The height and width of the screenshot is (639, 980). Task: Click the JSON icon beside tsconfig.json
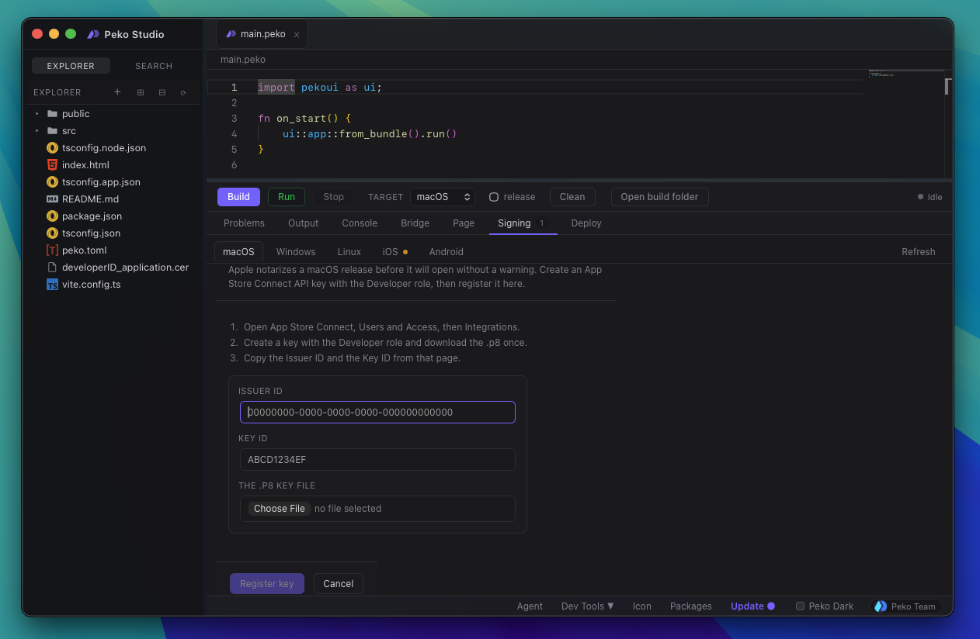[x=52, y=233]
